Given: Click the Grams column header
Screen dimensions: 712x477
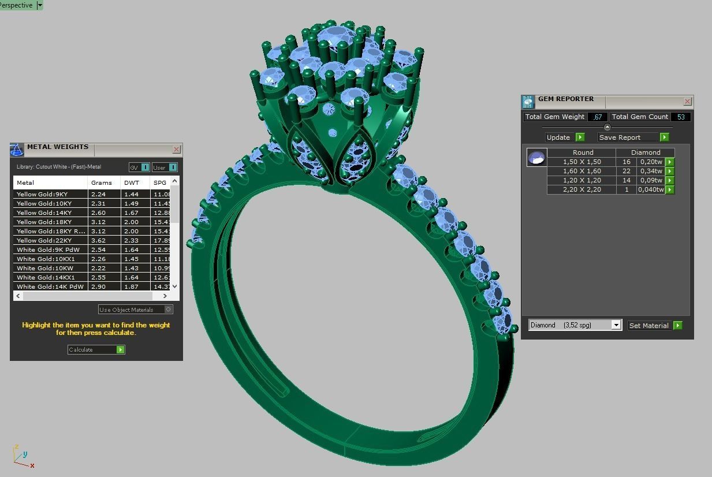Looking at the screenshot, I should tap(105, 182).
